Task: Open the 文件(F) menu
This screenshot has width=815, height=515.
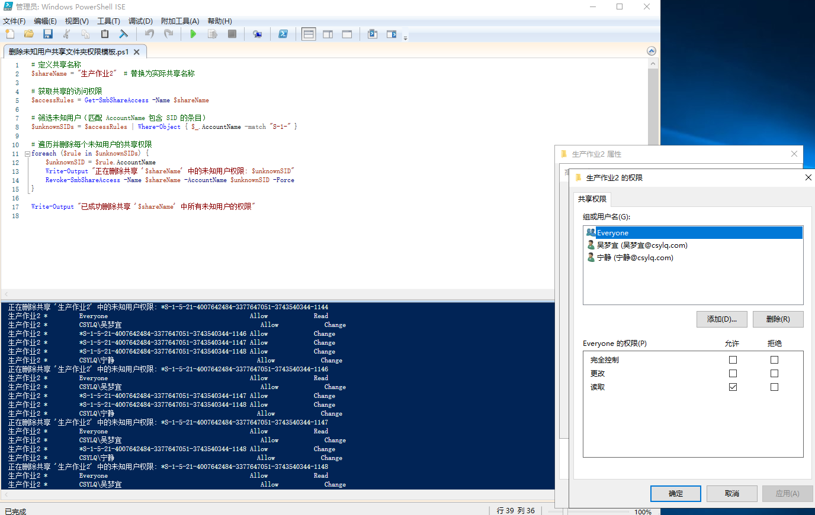Action: (14, 21)
